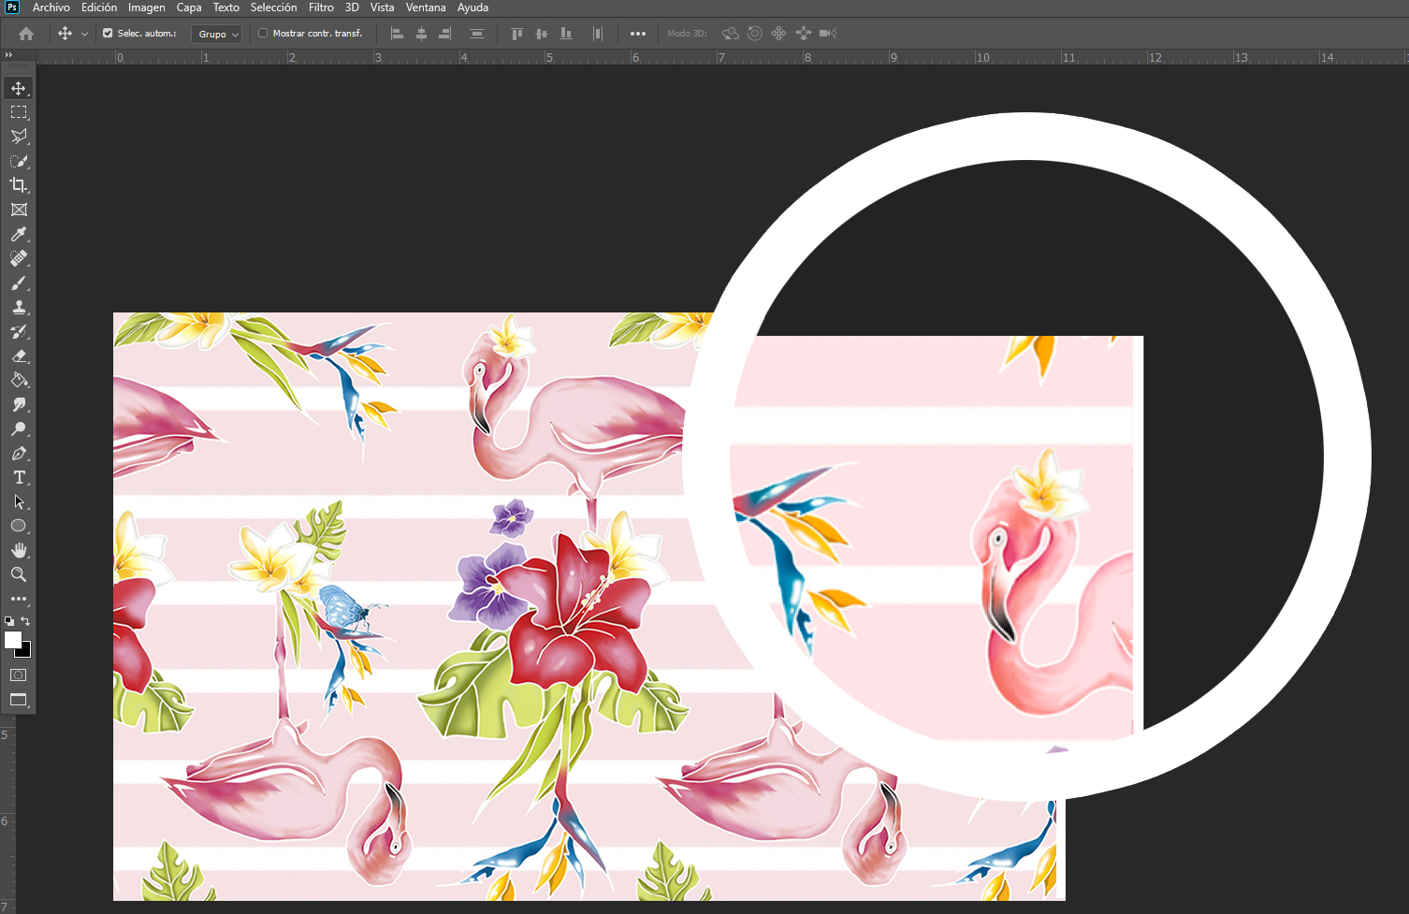Select the Eyedropper tool
The image size is (1409, 914).
pos(18,234)
